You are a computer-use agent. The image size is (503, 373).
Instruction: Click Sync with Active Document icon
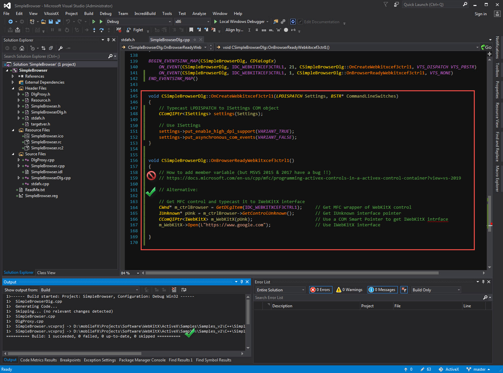point(43,48)
